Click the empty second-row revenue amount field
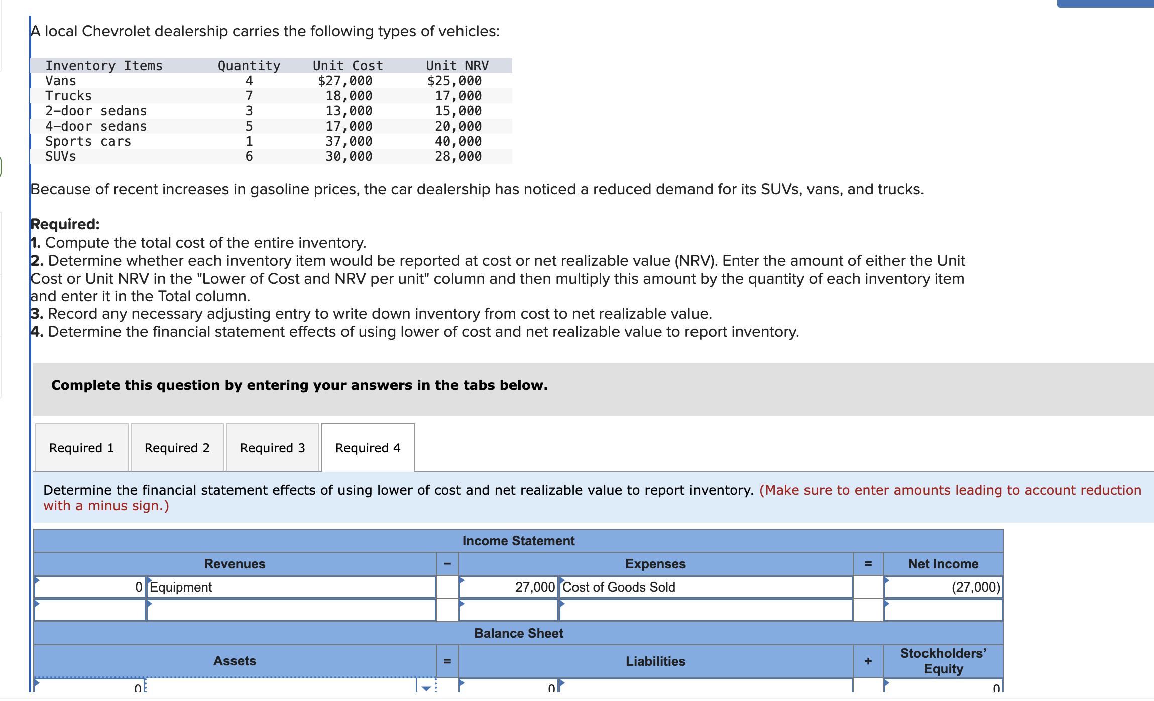 [90, 610]
